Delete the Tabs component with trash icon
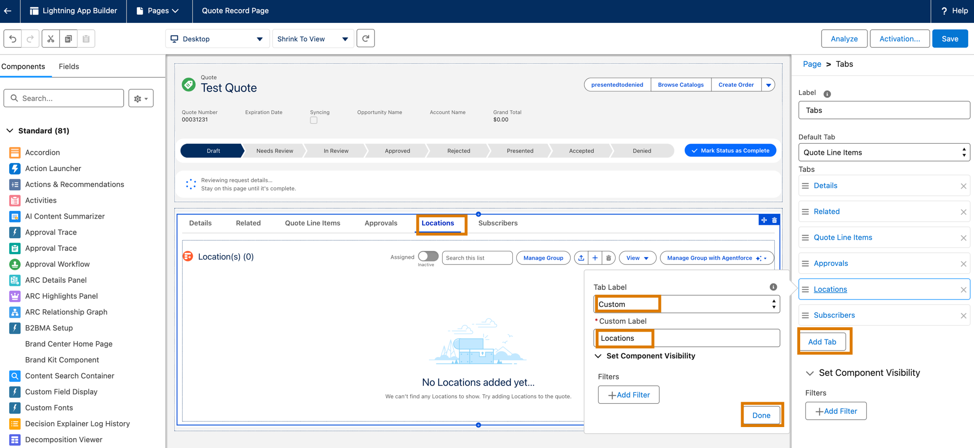Image resolution: width=974 pixels, height=448 pixels. 774,220
